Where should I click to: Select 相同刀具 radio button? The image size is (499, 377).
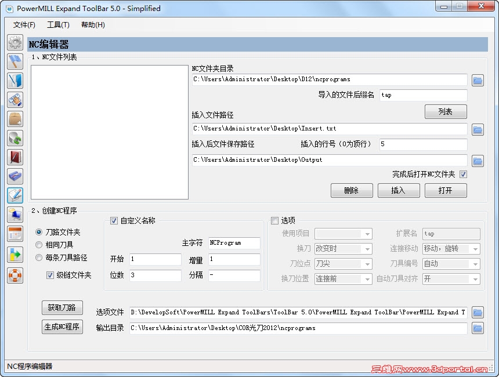[x=38, y=245]
